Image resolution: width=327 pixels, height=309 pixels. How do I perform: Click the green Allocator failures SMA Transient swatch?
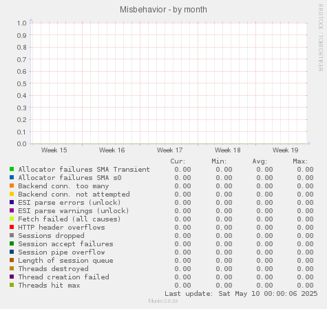click(12, 169)
